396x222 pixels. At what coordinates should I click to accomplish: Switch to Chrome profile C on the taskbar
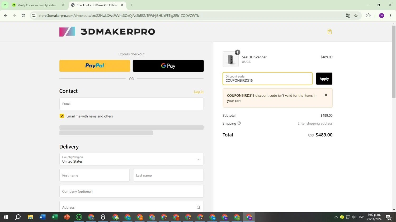point(152,217)
